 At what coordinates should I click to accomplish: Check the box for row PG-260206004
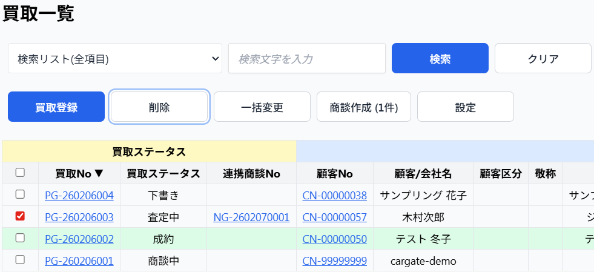click(20, 194)
